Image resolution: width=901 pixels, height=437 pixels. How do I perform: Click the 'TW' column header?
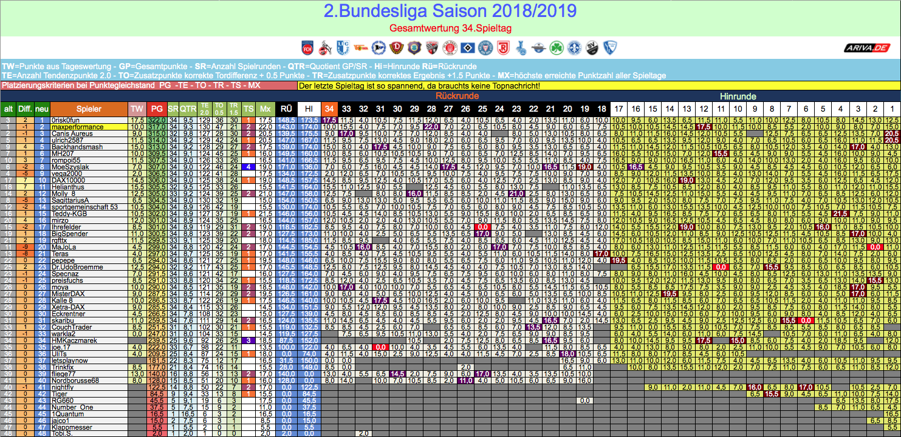point(136,109)
